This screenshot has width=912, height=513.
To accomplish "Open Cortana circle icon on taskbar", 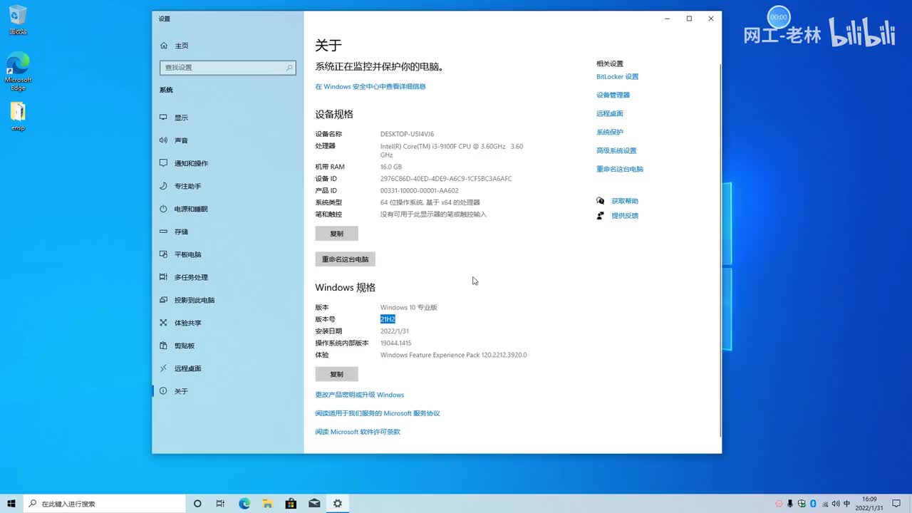I will [197, 504].
